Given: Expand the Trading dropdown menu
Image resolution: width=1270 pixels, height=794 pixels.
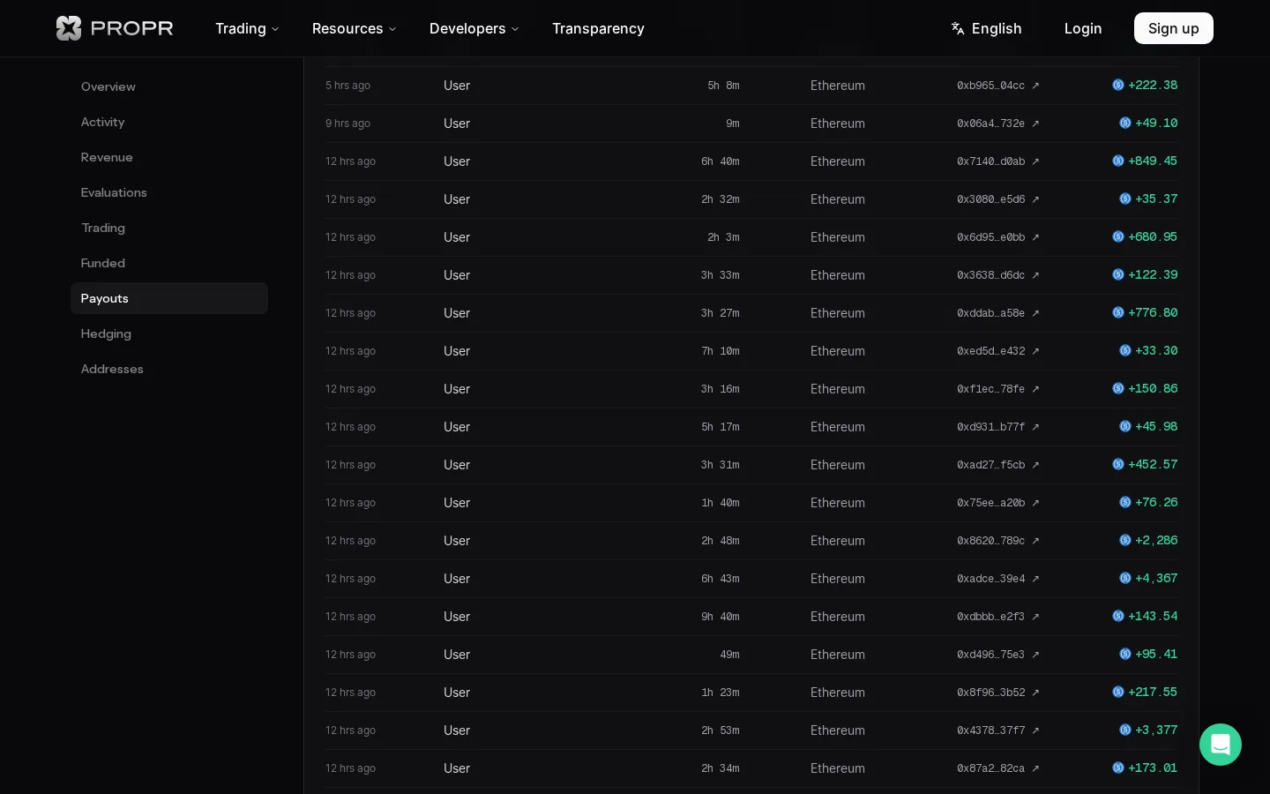Looking at the screenshot, I should (247, 28).
